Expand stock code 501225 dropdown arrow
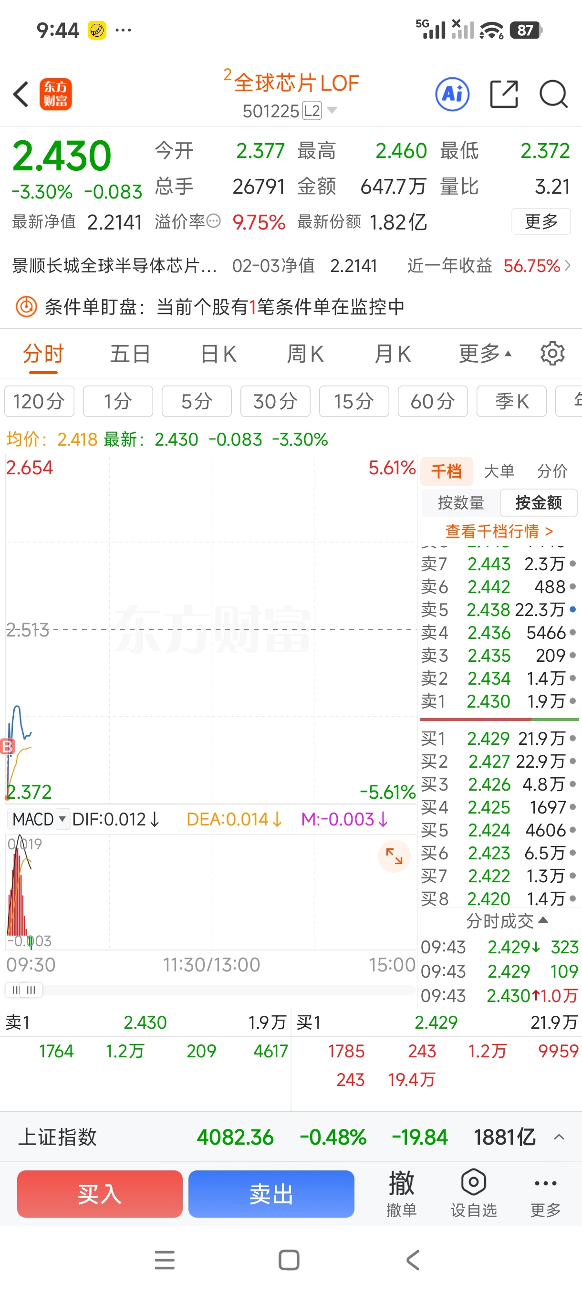 pyautogui.click(x=332, y=111)
